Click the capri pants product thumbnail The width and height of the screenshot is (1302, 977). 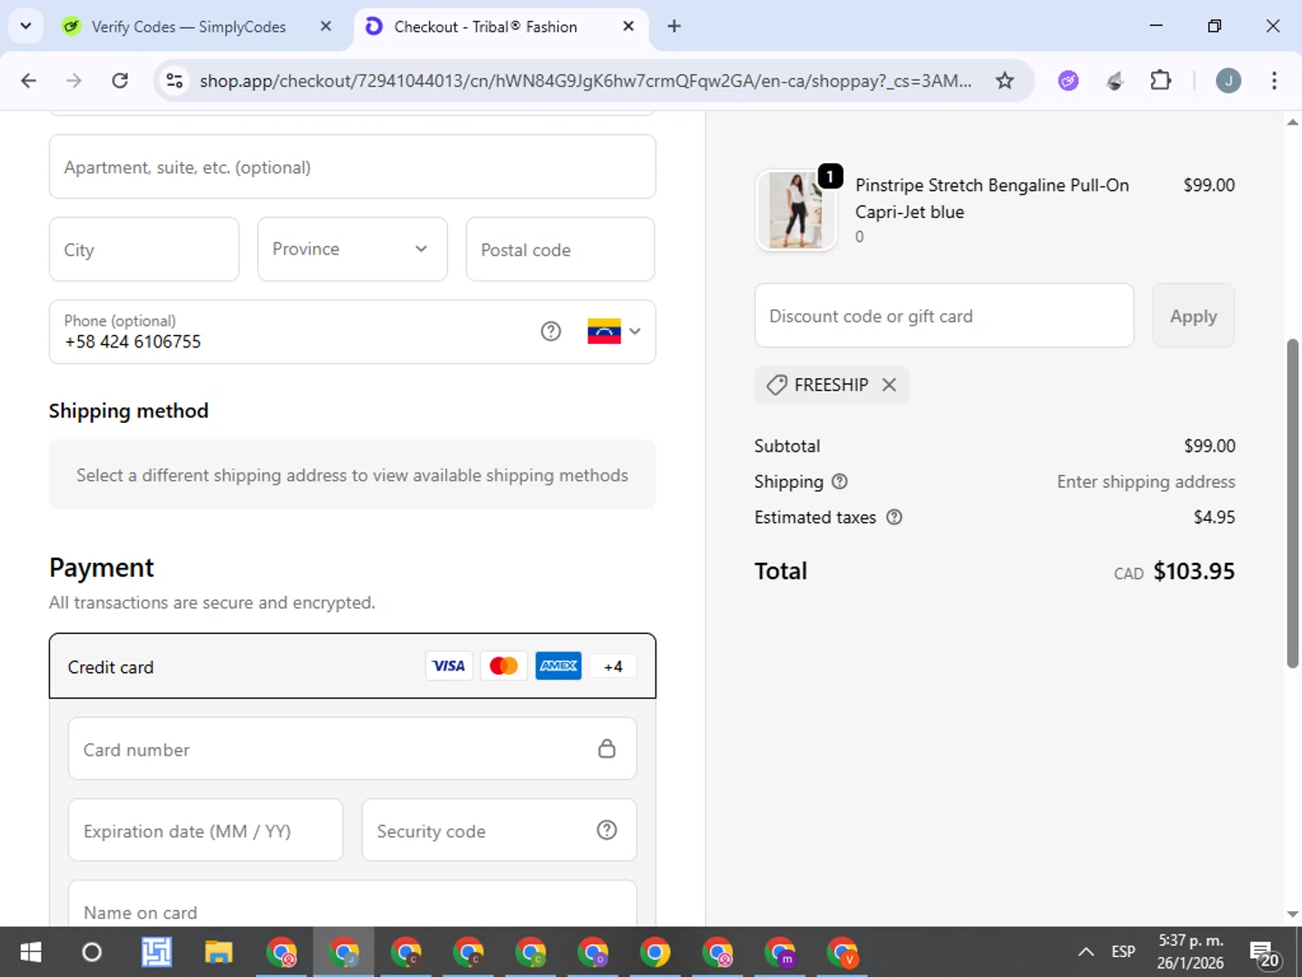coord(796,210)
